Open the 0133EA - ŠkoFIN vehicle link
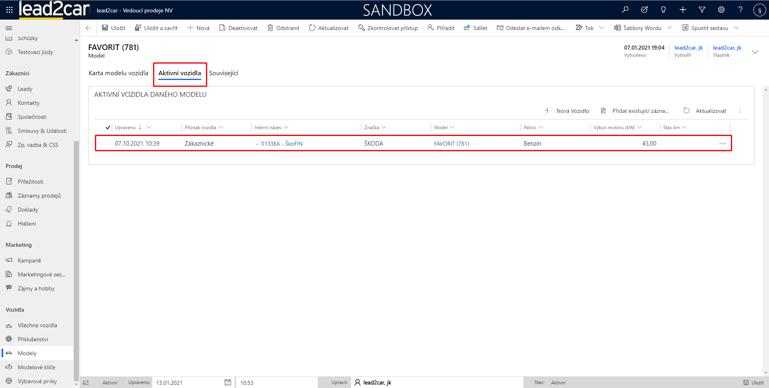Image resolution: width=769 pixels, height=388 pixels. tap(281, 144)
